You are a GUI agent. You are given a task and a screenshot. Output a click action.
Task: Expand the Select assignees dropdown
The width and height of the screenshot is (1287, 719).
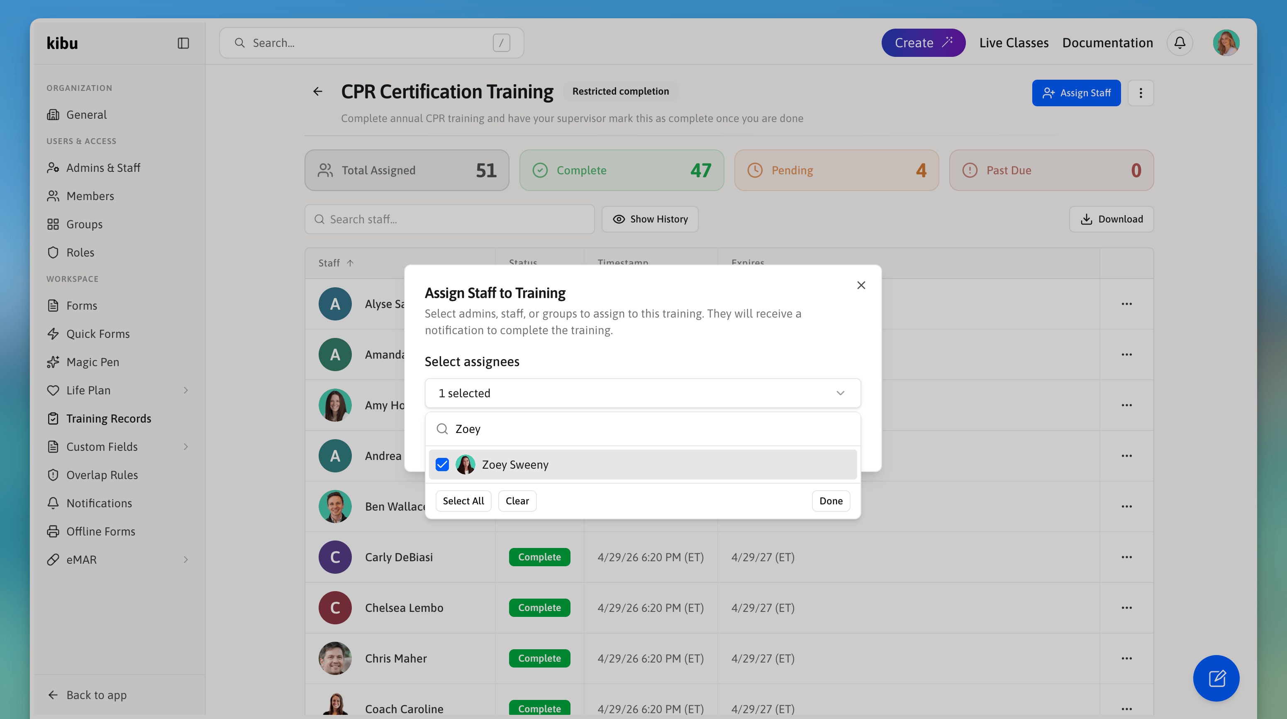[643, 393]
